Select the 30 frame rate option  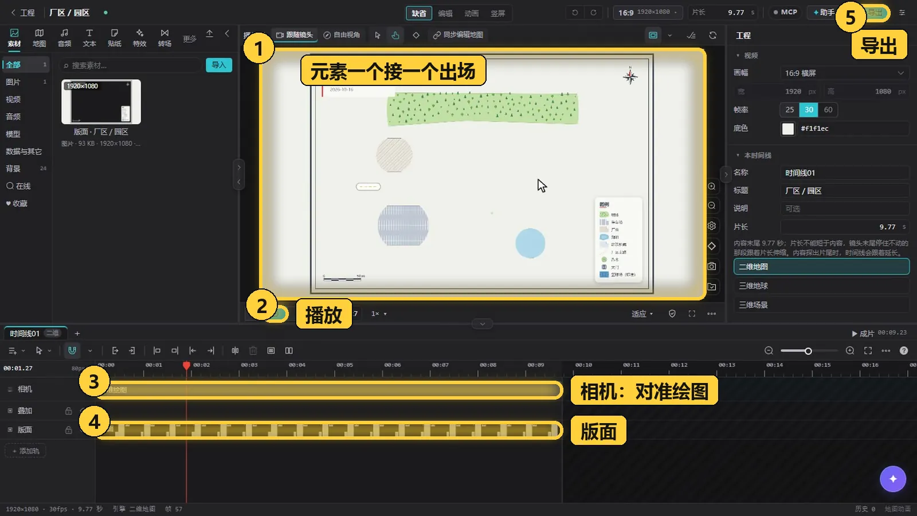click(809, 110)
